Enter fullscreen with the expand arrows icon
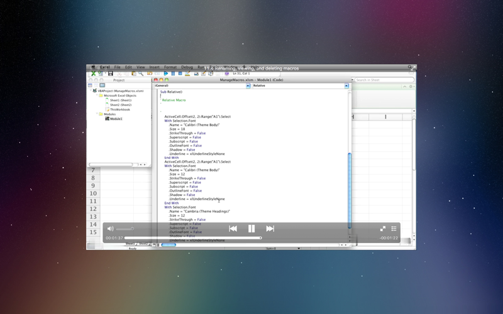The image size is (503, 314). coord(383,229)
